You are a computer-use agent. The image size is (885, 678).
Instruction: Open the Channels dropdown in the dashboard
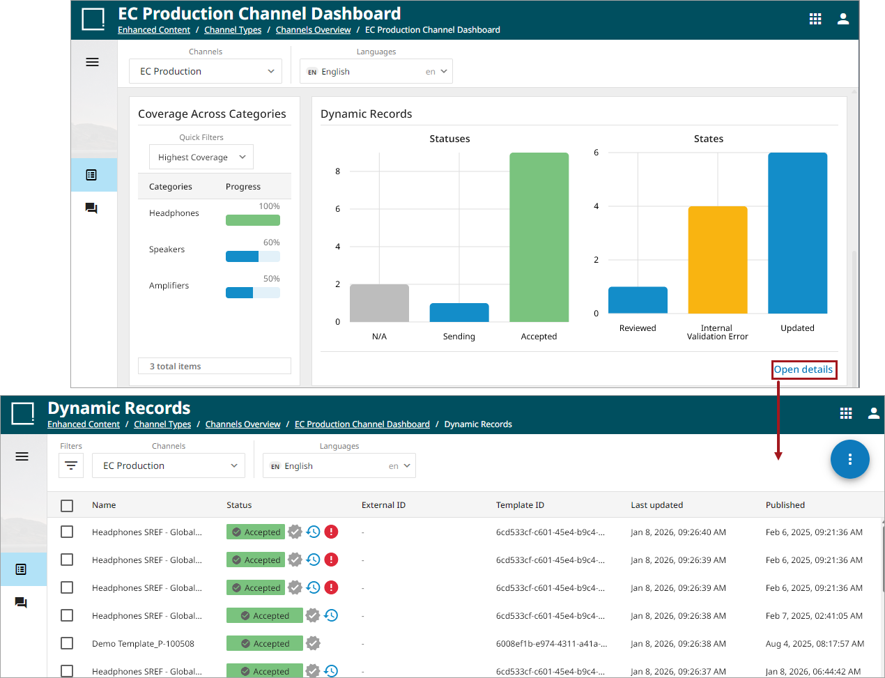click(206, 71)
